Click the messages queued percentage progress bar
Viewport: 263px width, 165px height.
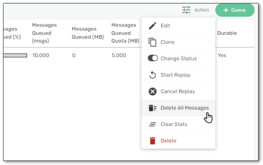pos(15,55)
